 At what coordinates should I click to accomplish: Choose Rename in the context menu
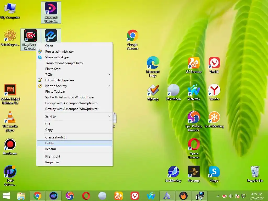(75, 149)
